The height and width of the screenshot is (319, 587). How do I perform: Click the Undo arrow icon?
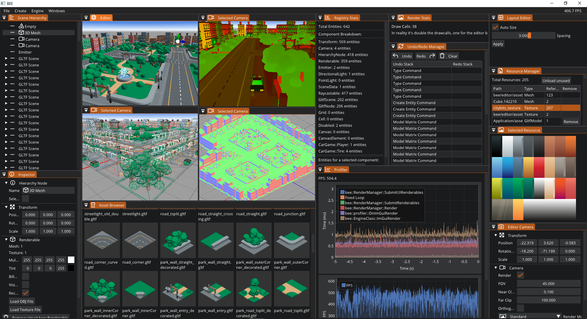[396, 56]
